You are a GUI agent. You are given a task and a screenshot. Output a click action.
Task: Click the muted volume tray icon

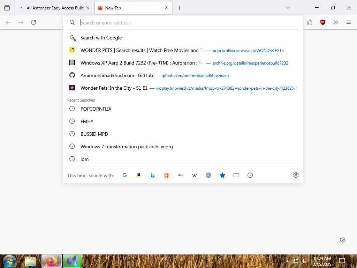click(304, 261)
